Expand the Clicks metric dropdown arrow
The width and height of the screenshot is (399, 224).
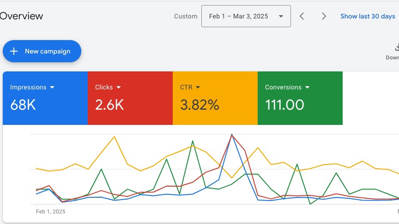pyautogui.click(x=119, y=87)
